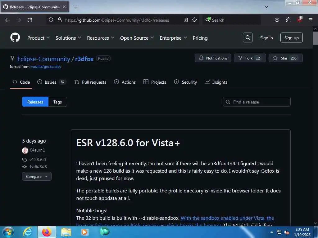Open the Firefox hamburger application menu
The image size is (318, 238).
pos(311,20)
